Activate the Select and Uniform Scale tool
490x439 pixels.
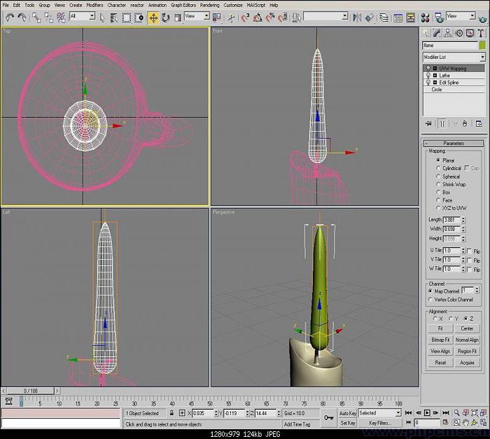[178, 18]
